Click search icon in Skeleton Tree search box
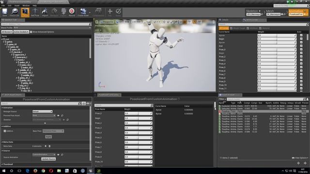Screen dimensions: 310x174 pyautogui.click(x=90, y=24)
